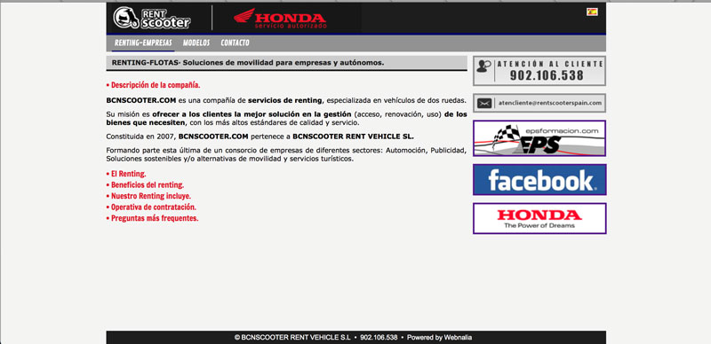
Task: Open the facebook banner
Action: click(539, 180)
